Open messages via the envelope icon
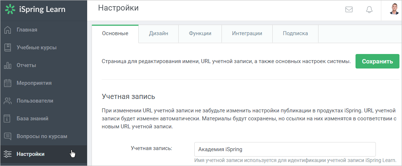Screen dimensions: 402x166 click(349, 10)
